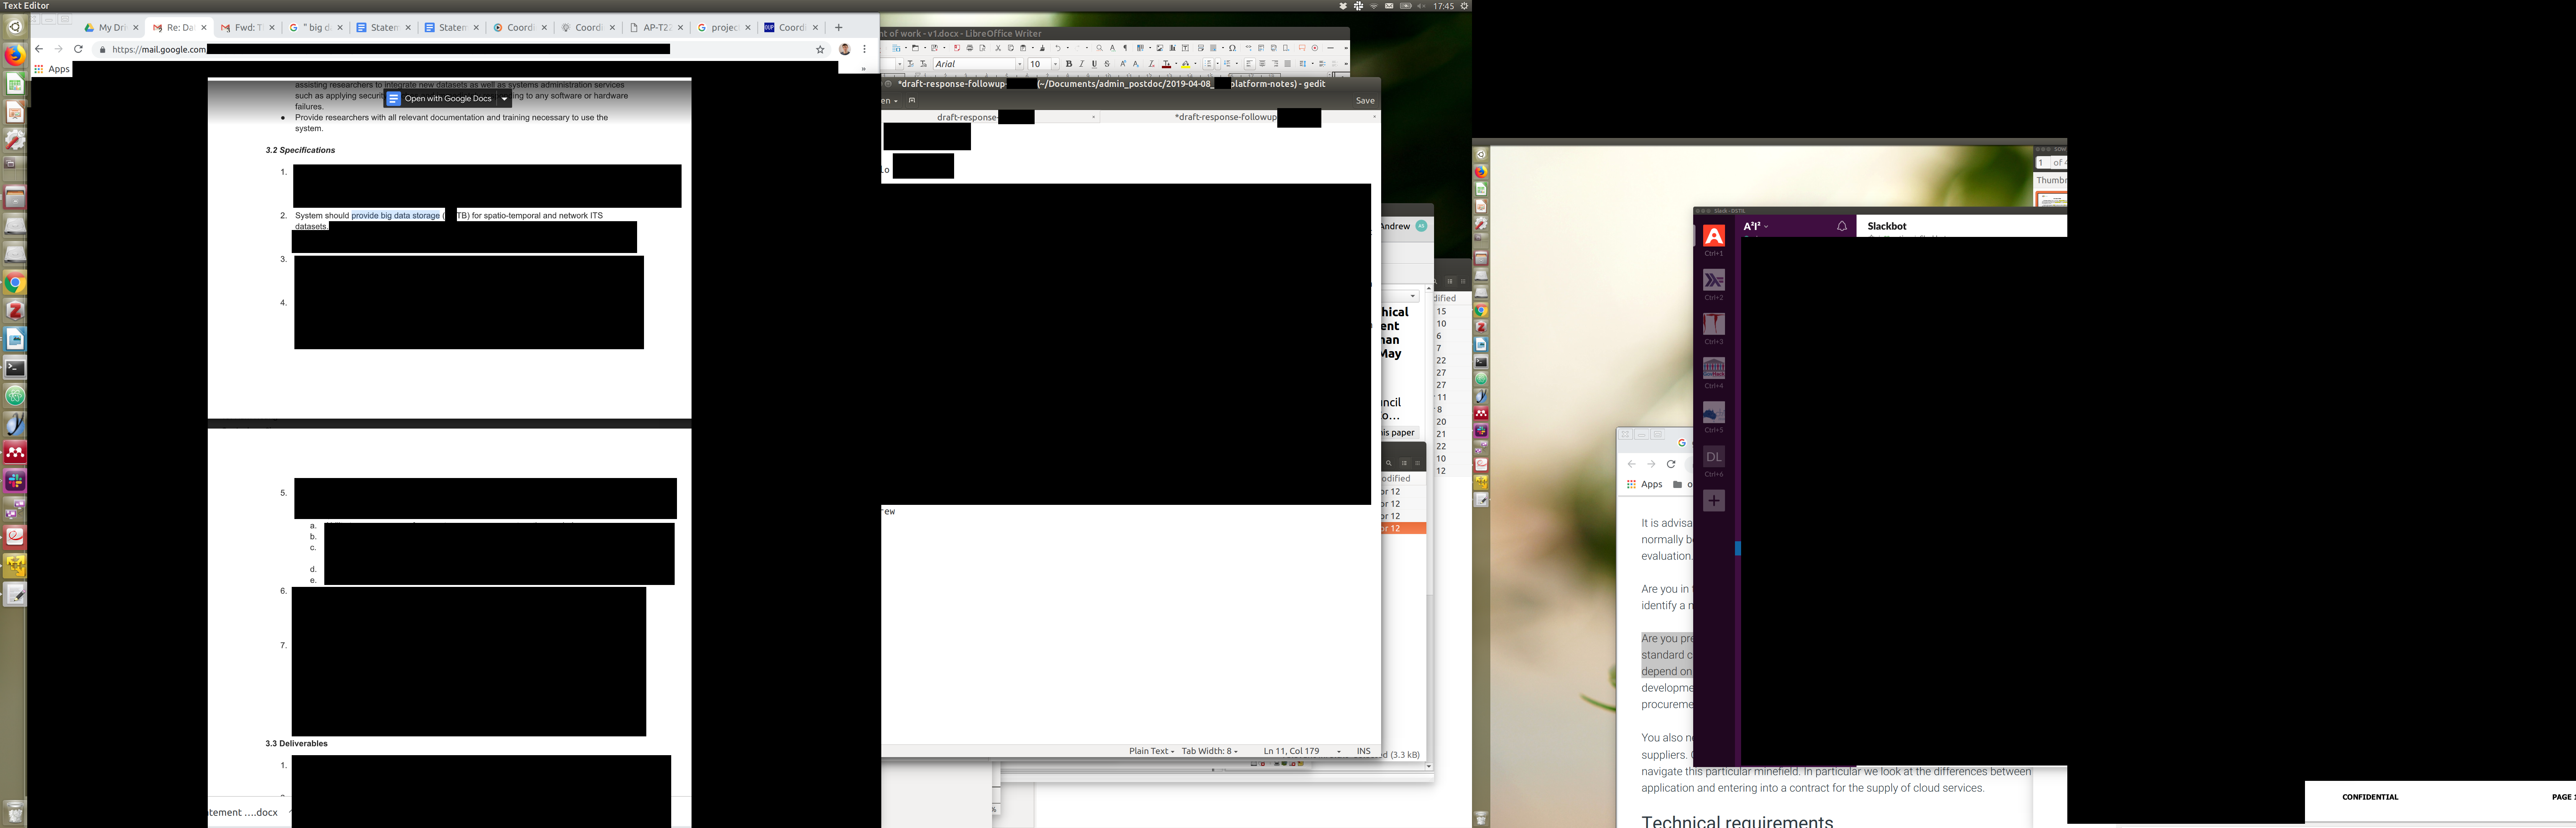2576x828 pixels.
Task: Click the Bold icon in LibreOffice Writer
Action: [1069, 64]
